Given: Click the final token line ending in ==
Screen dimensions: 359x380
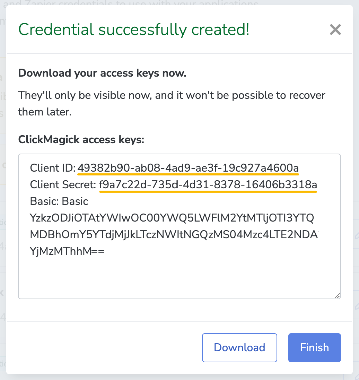Looking at the screenshot, I should point(67,251).
